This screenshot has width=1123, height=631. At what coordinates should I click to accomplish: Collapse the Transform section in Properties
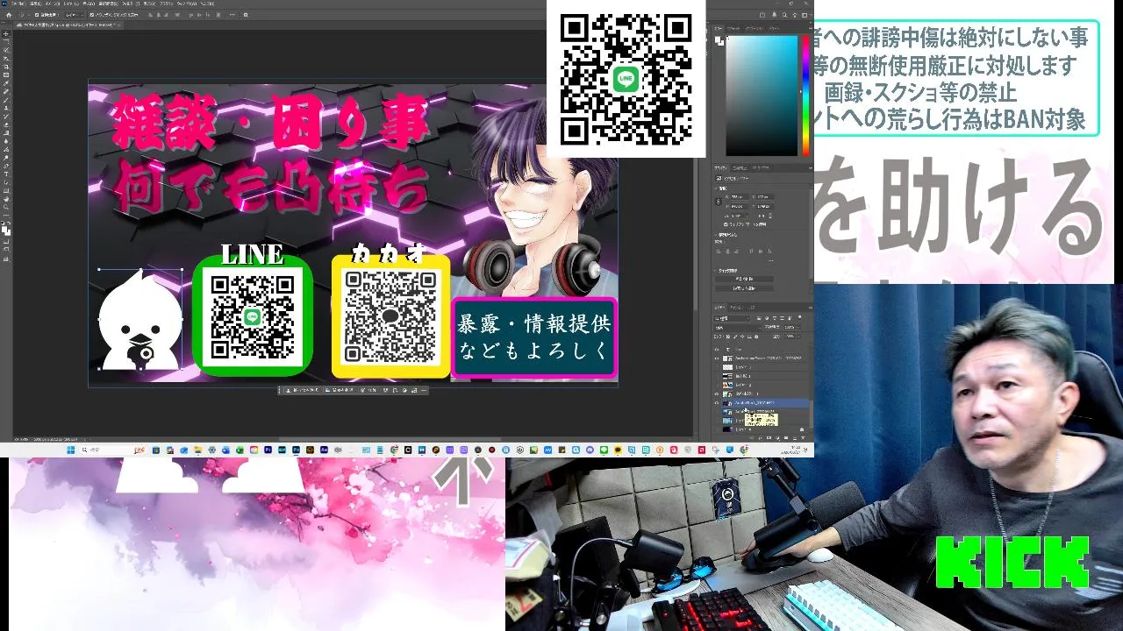coord(715,188)
